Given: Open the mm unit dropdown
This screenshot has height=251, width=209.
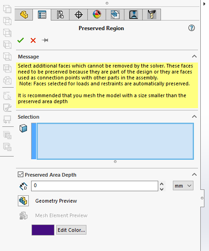Looking at the screenshot, I should pyautogui.click(x=183, y=186).
